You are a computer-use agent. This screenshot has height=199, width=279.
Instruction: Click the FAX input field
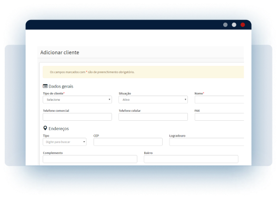coord(219,117)
